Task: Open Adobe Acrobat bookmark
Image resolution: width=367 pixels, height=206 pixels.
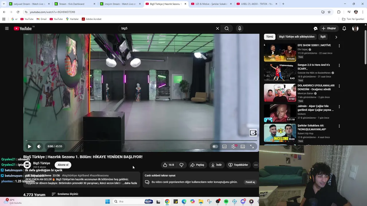Action: (x=91, y=19)
